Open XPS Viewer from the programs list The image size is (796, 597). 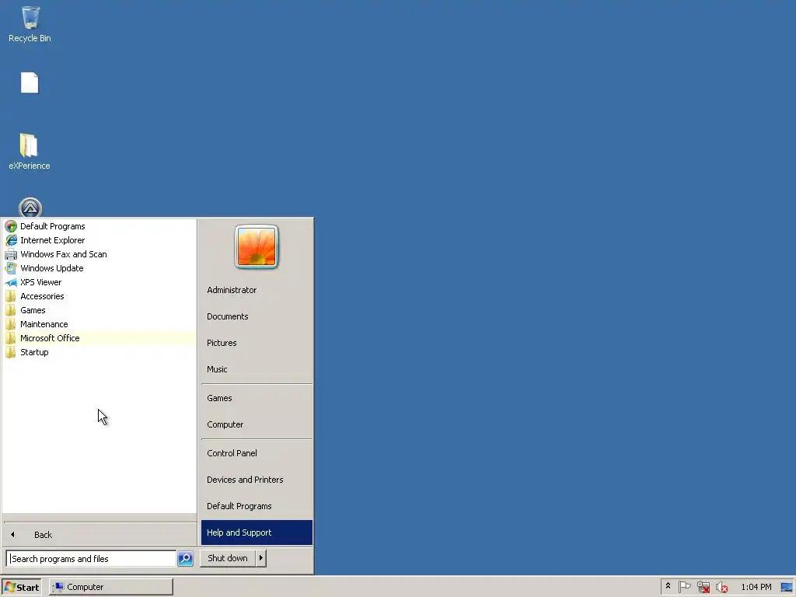(99, 282)
